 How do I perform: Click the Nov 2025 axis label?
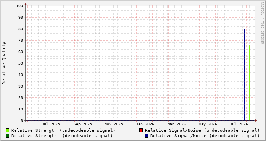[113, 124]
